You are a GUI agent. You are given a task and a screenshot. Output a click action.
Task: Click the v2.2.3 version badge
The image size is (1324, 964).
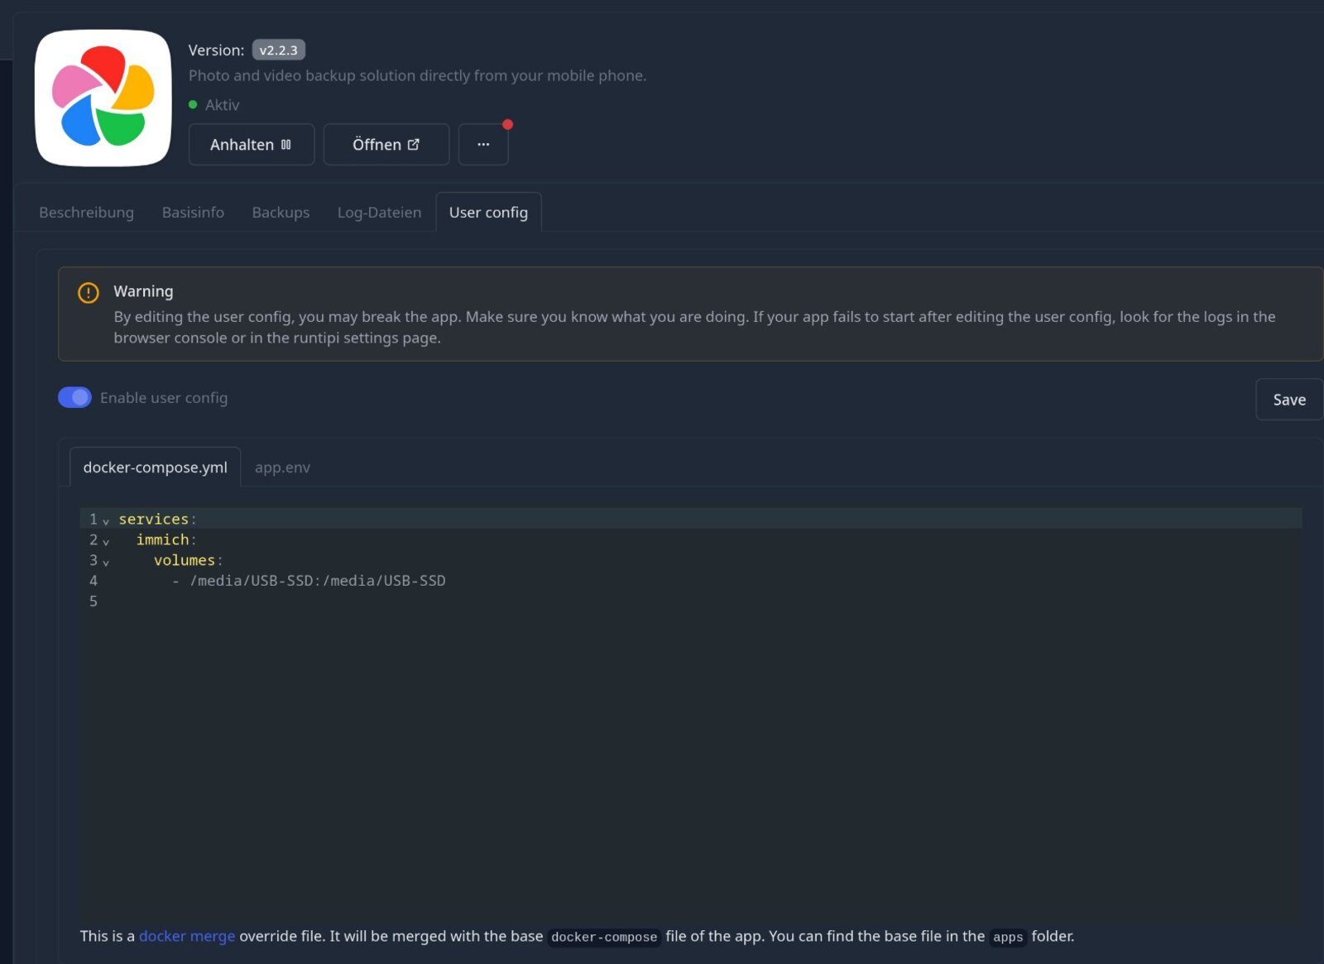click(278, 50)
